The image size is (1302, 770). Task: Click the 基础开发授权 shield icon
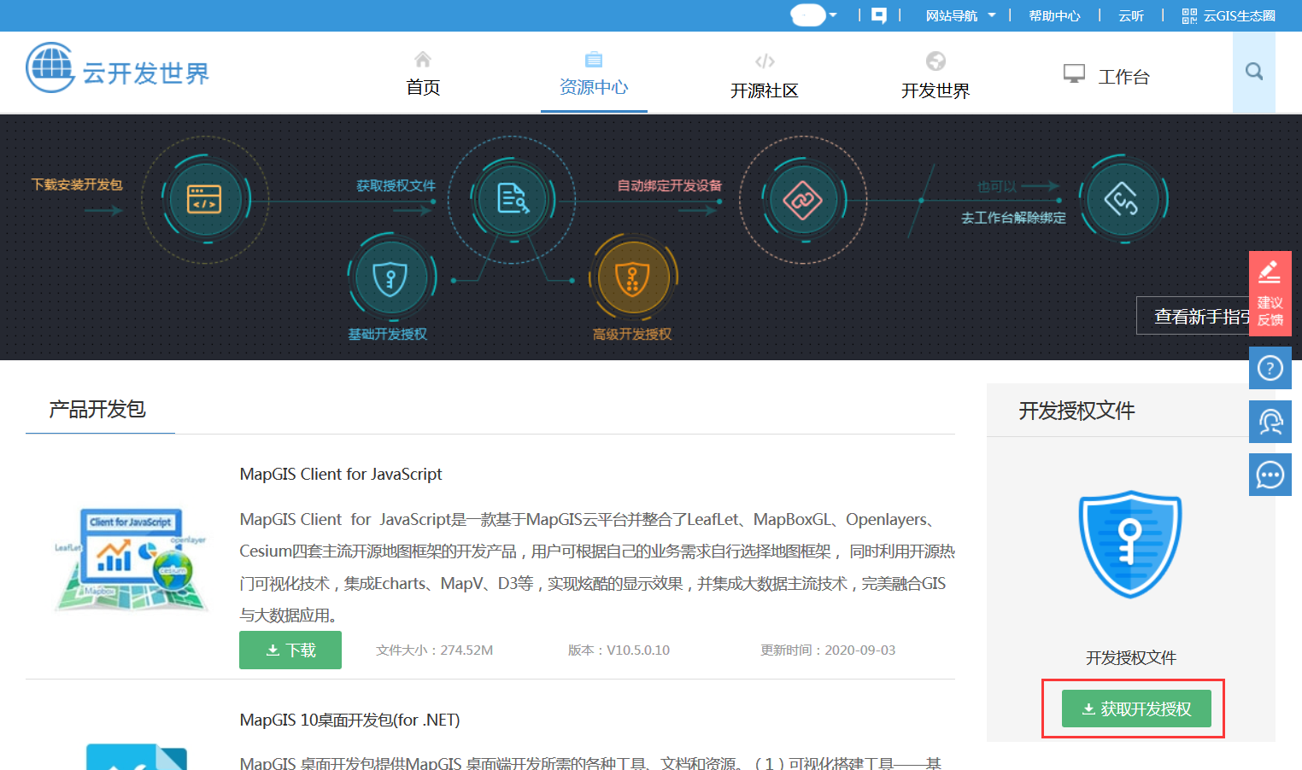[390, 278]
